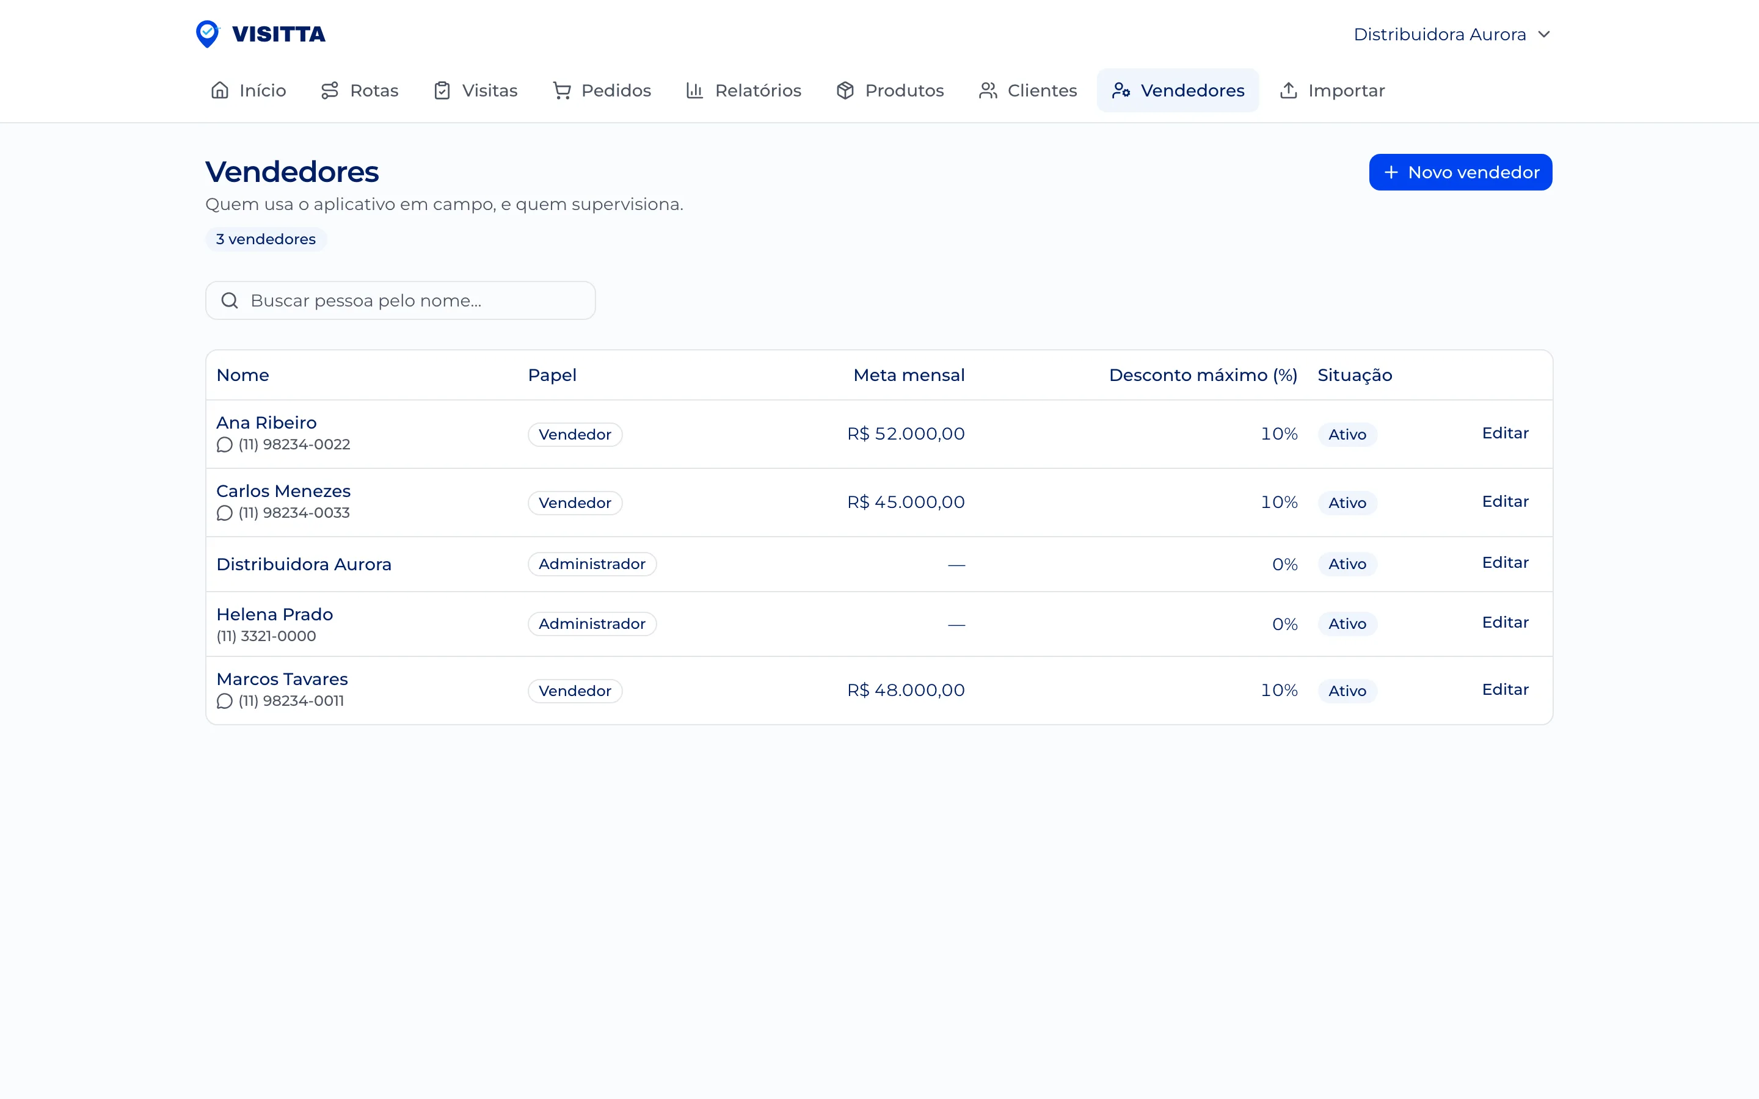Click Editar for Distribuidora Aurora row

[1504, 562]
